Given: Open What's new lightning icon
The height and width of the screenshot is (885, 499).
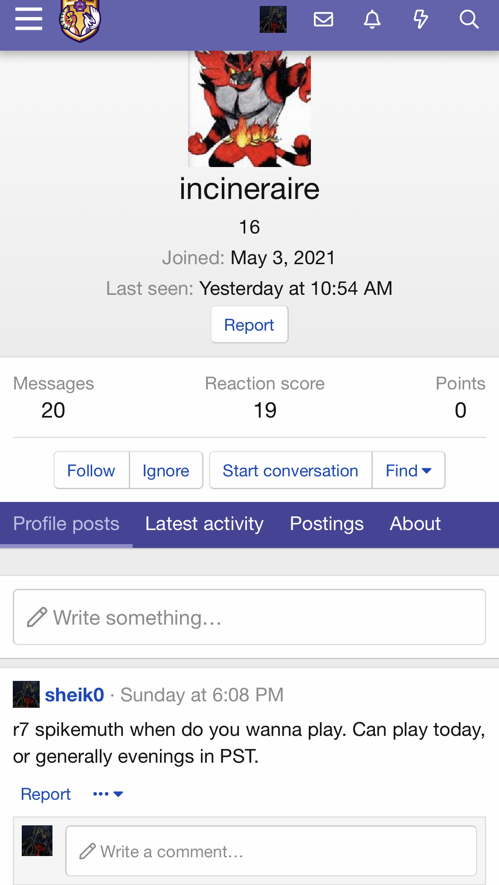Looking at the screenshot, I should pyautogui.click(x=421, y=19).
